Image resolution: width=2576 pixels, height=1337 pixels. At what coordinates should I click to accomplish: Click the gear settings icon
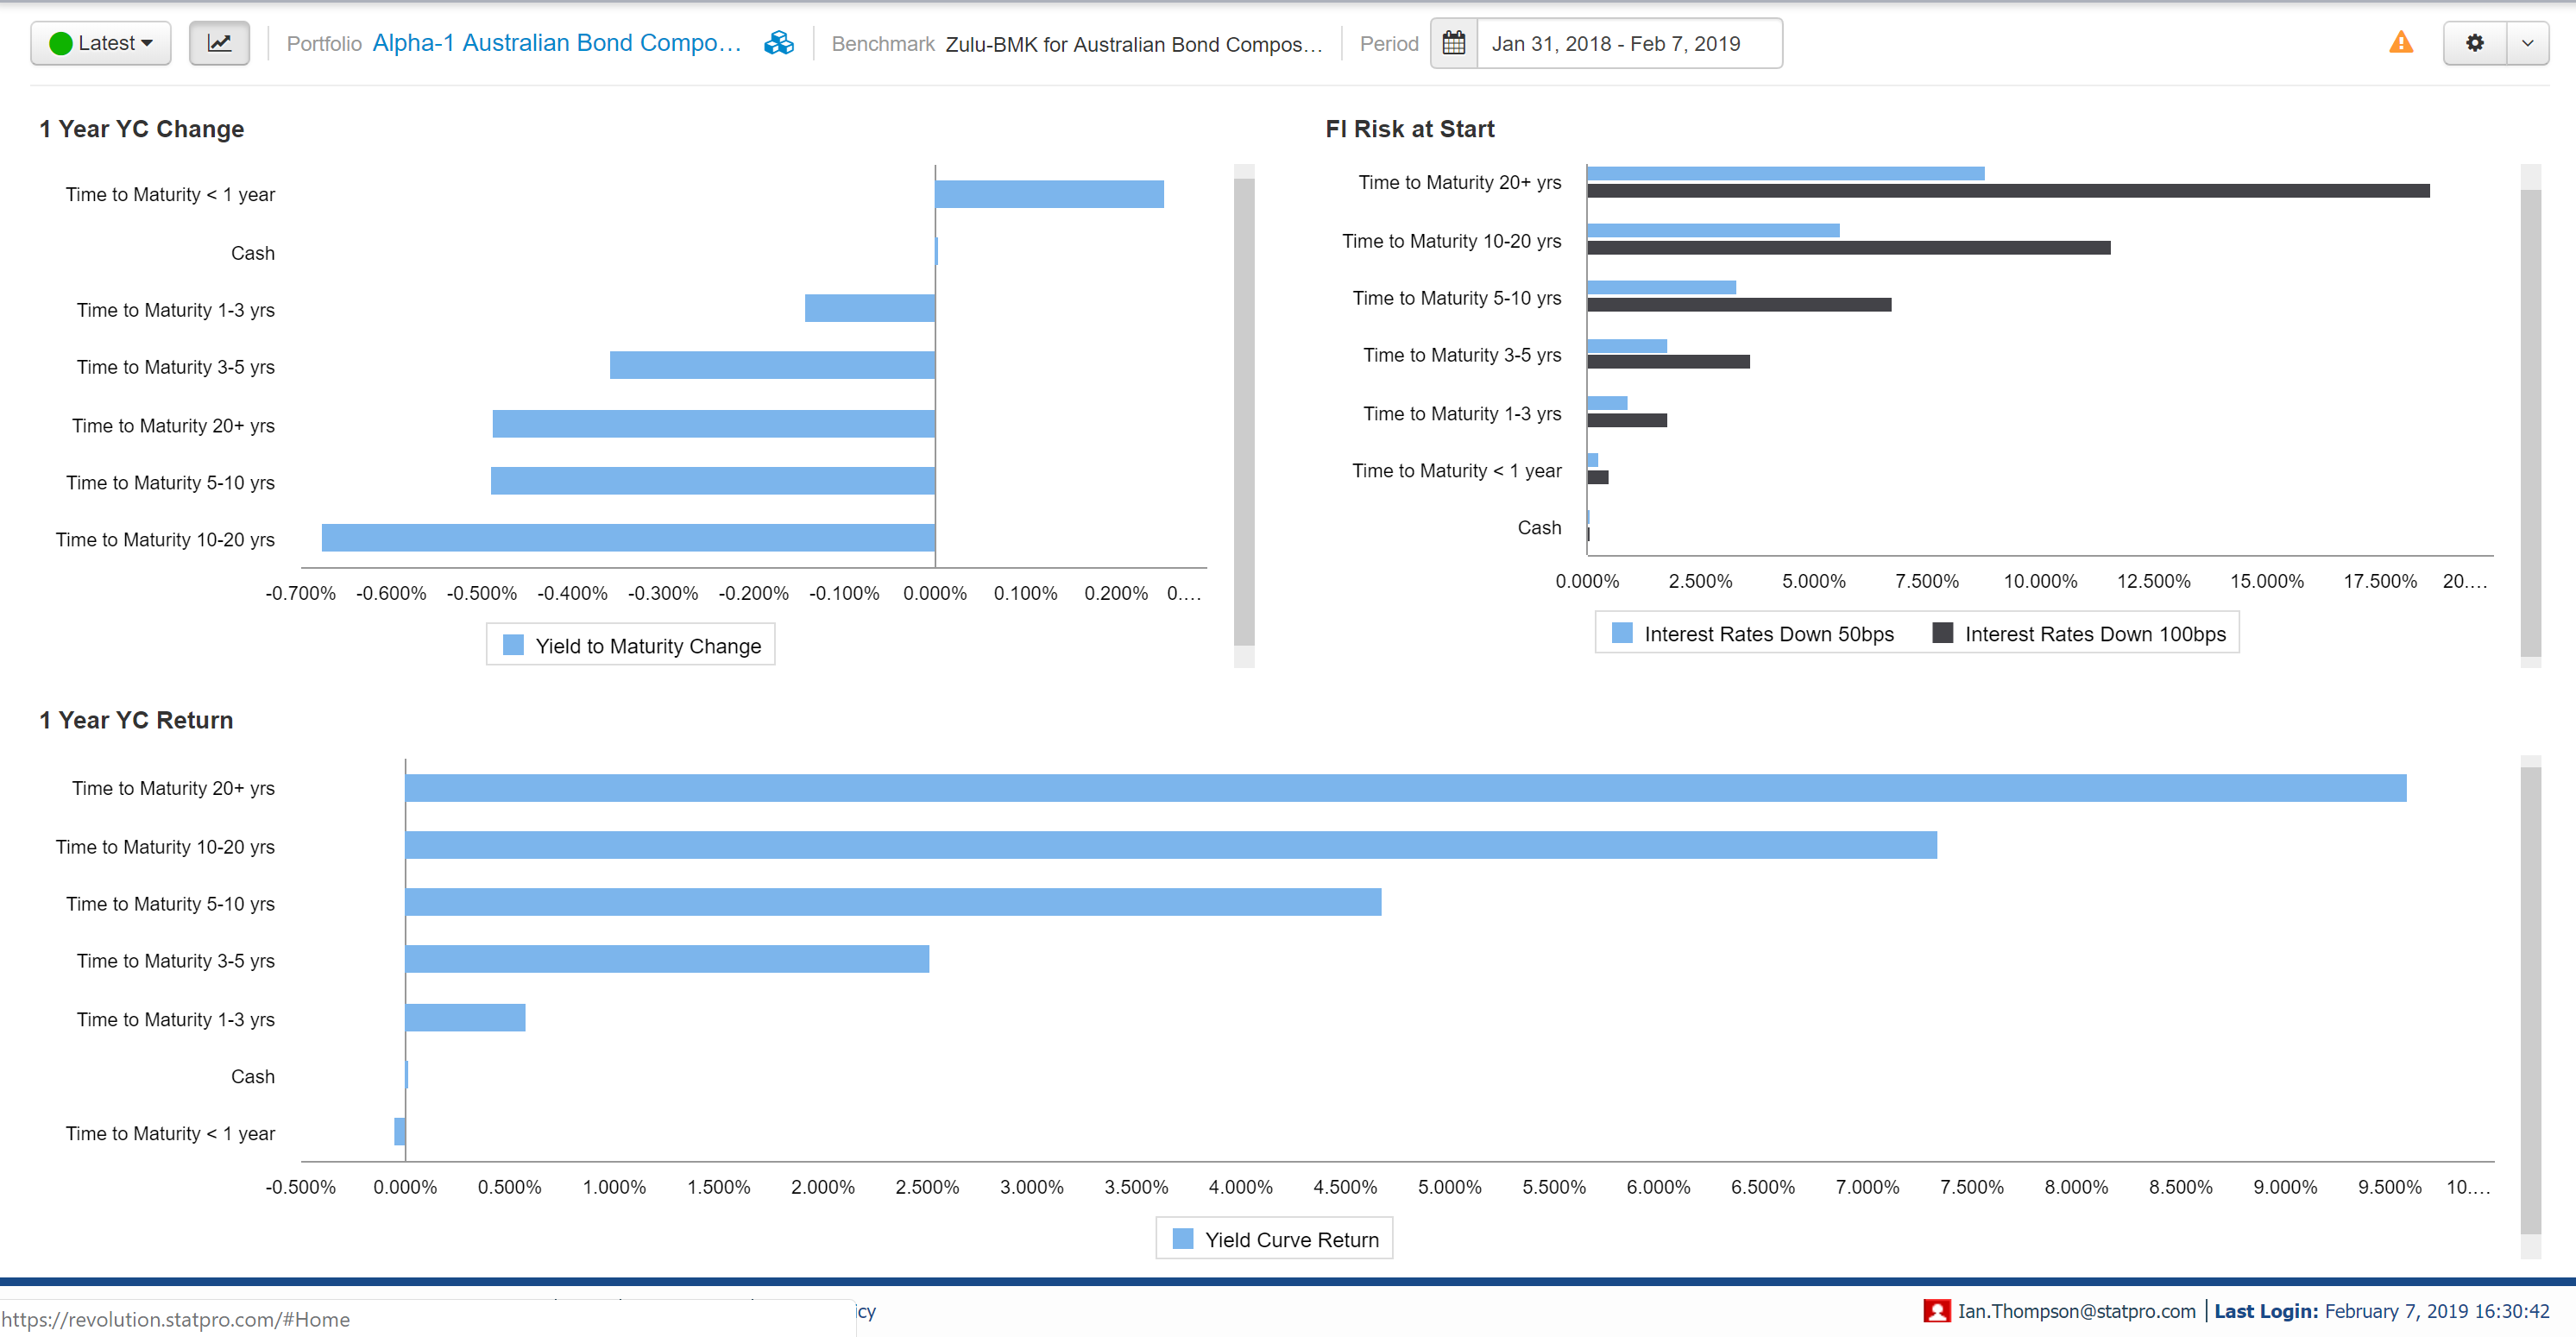coord(2474,43)
